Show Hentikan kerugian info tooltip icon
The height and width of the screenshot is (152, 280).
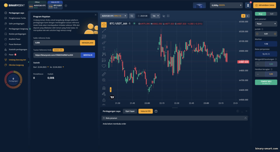272,69
